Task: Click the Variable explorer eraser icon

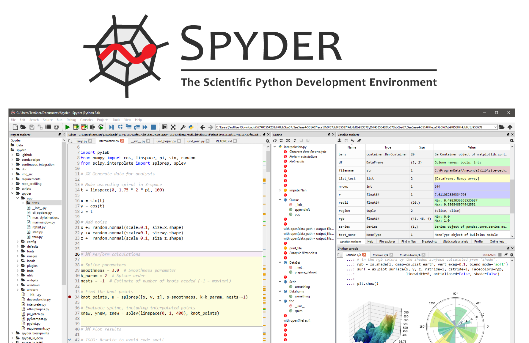Action: [x=359, y=141]
